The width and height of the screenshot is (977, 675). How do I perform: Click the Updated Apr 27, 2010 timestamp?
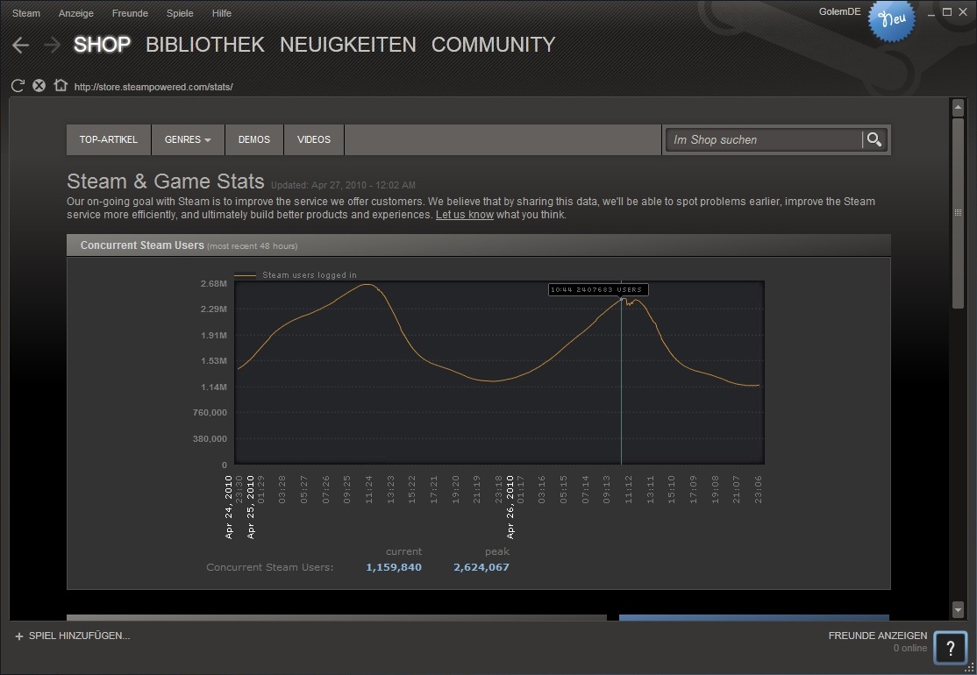[x=343, y=185]
